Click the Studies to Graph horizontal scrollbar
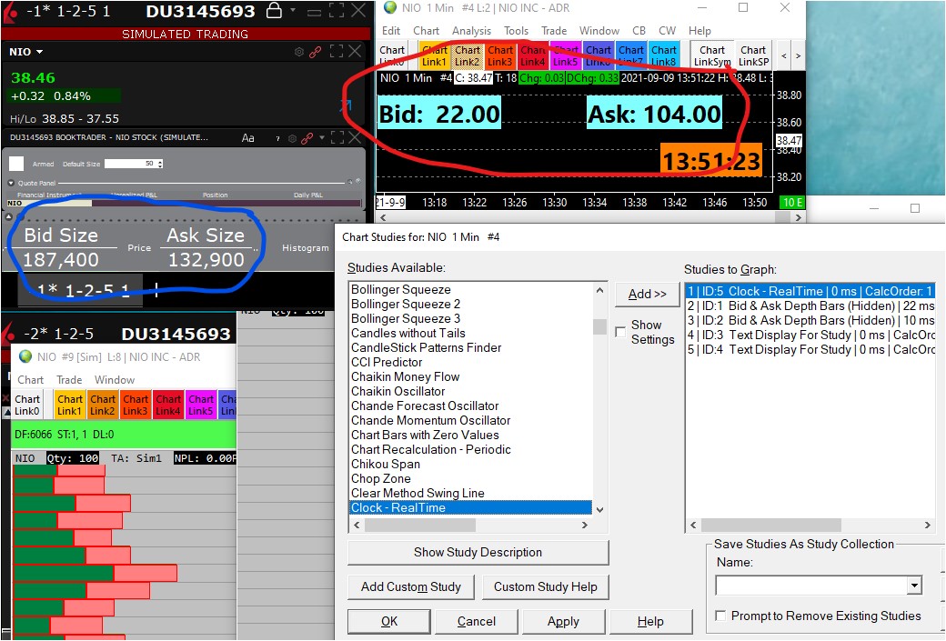The height and width of the screenshot is (641, 946). click(771, 525)
